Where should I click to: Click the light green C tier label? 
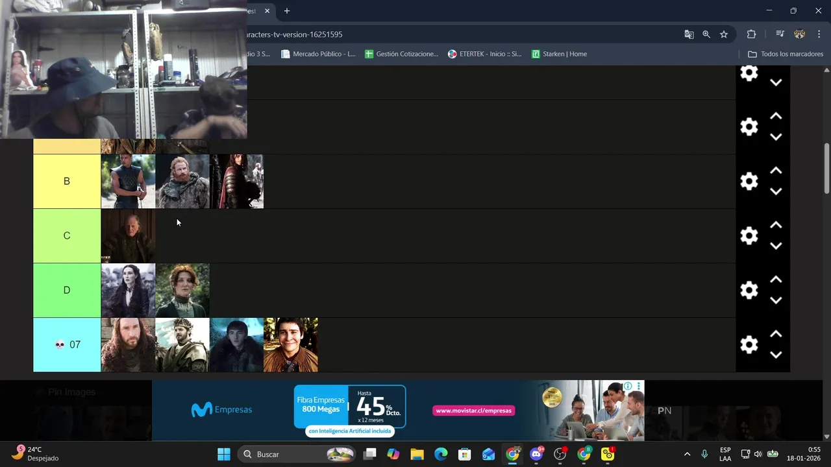tap(67, 235)
